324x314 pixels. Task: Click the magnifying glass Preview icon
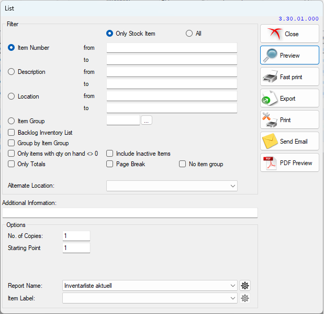pos(271,55)
